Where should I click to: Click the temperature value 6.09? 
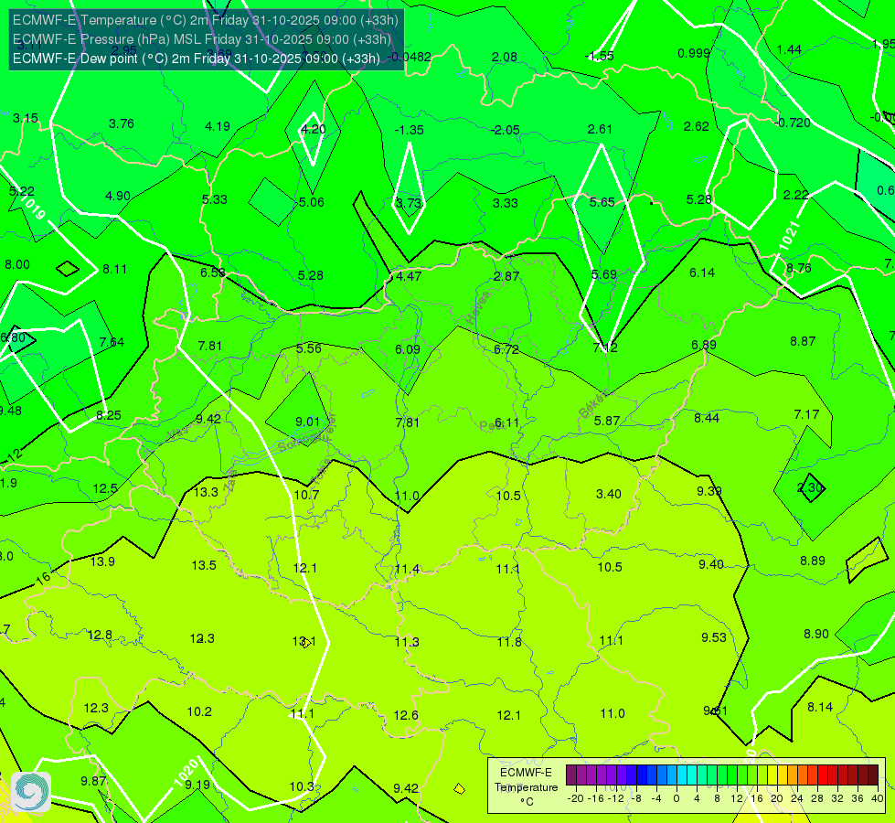click(x=408, y=349)
